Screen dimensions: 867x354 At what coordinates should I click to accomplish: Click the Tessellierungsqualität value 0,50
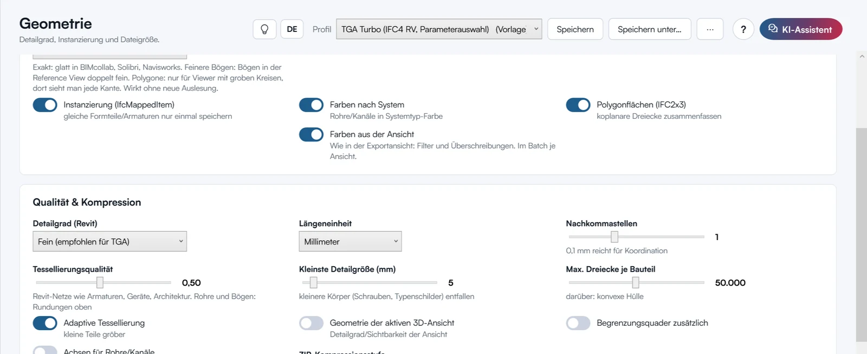[x=191, y=283]
